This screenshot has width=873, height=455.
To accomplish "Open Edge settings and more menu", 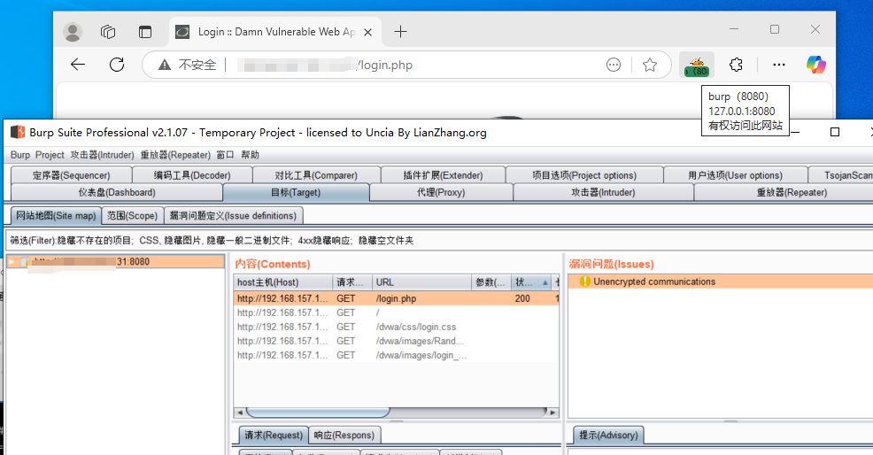I will [779, 65].
